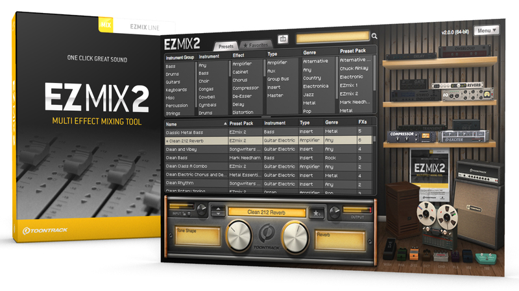The width and height of the screenshot is (519, 291).
Task: Select the Reverb rack unit
Action: coord(458,86)
